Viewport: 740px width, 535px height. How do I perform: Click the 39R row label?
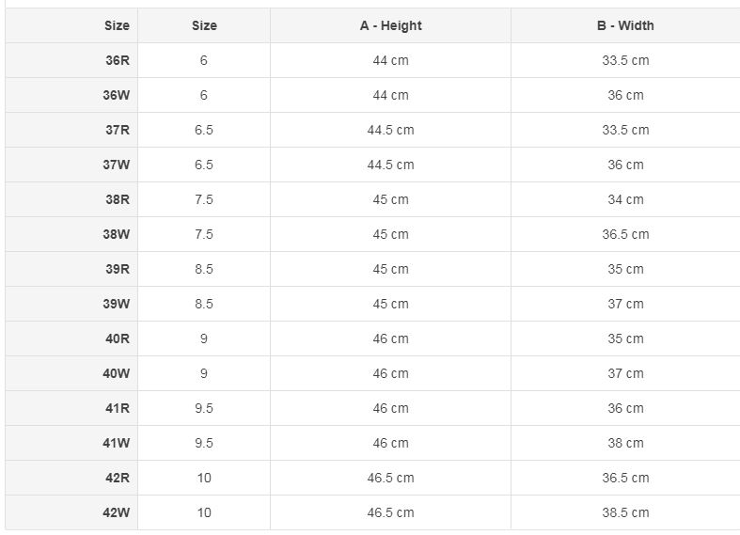click(118, 269)
